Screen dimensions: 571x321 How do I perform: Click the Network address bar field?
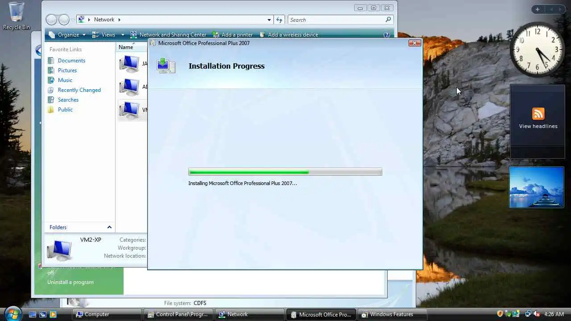point(174,20)
